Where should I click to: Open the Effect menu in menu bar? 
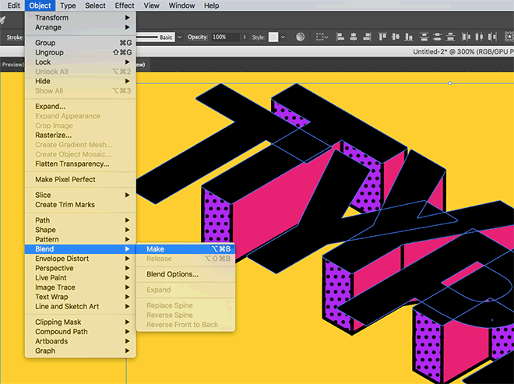click(x=125, y=5)
